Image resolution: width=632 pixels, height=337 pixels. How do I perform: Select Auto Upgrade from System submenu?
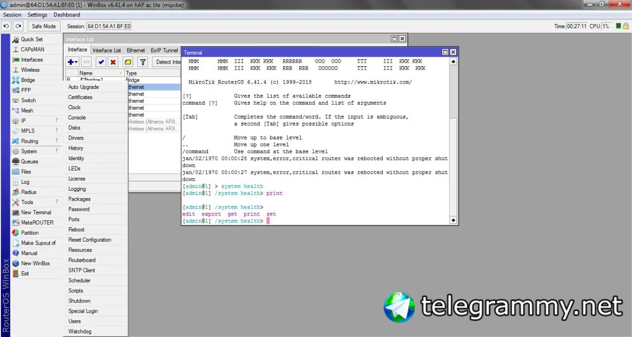[96, 87]
